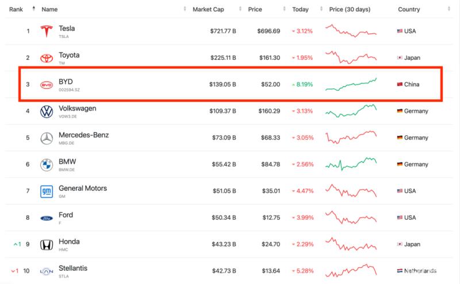Click the General Motors gm logo

(47, 191)
